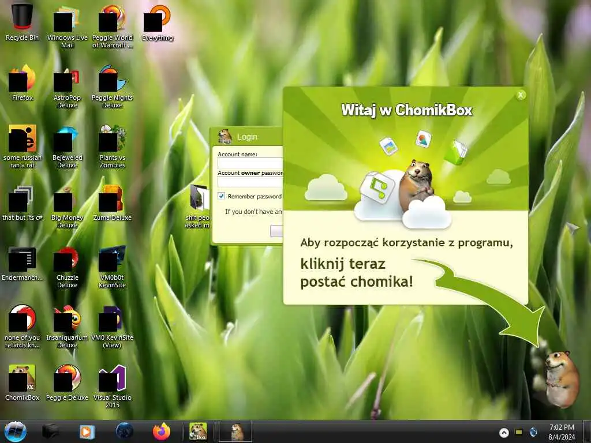
Task: Select the Bejeweled Deluxe desktop icon
Action: pos(67,147)
